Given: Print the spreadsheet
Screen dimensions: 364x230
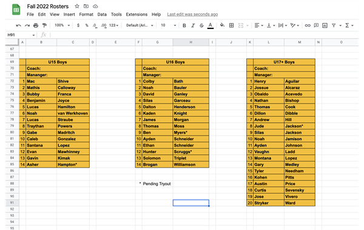Looking at the screenshot, I should [36, 25].
